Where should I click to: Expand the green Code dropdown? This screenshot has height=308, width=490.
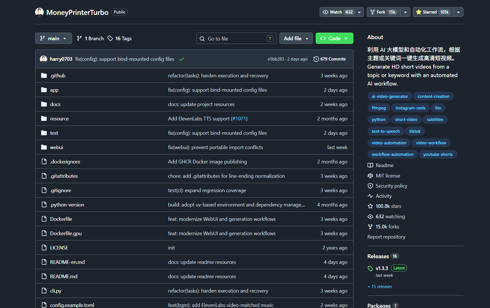coord(334,38)
